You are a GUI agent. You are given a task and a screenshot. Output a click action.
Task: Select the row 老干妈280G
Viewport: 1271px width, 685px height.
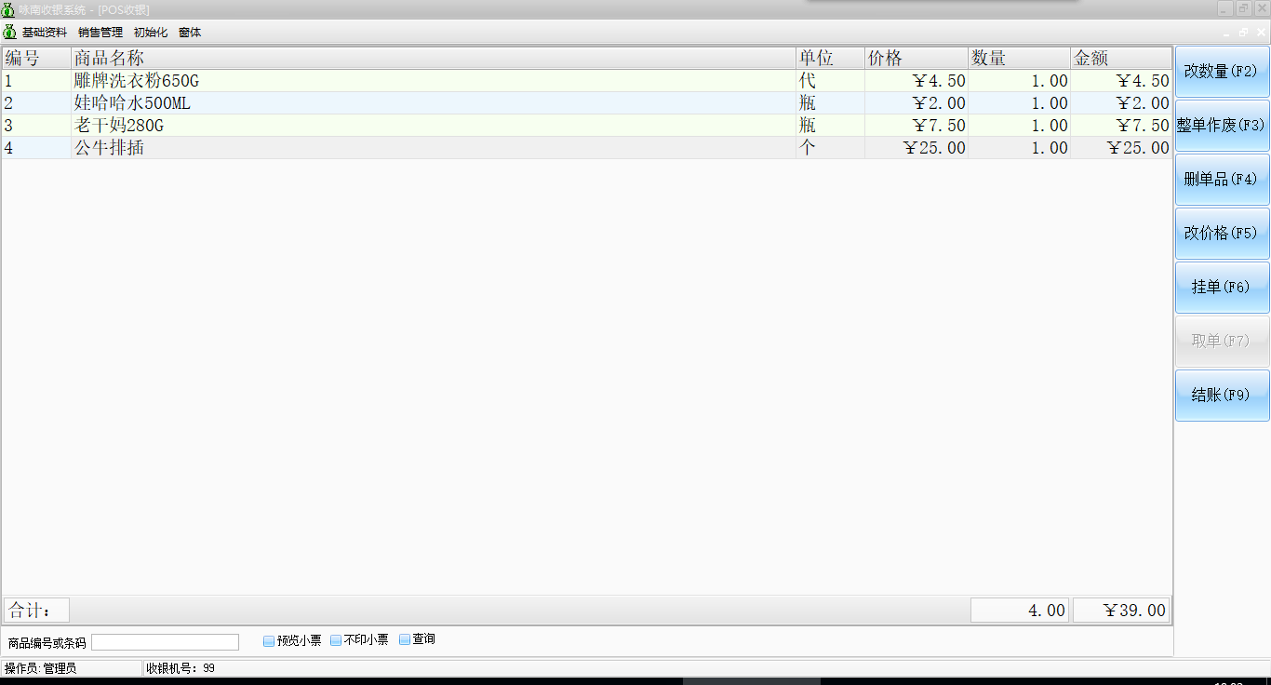[x=586, y=126]
